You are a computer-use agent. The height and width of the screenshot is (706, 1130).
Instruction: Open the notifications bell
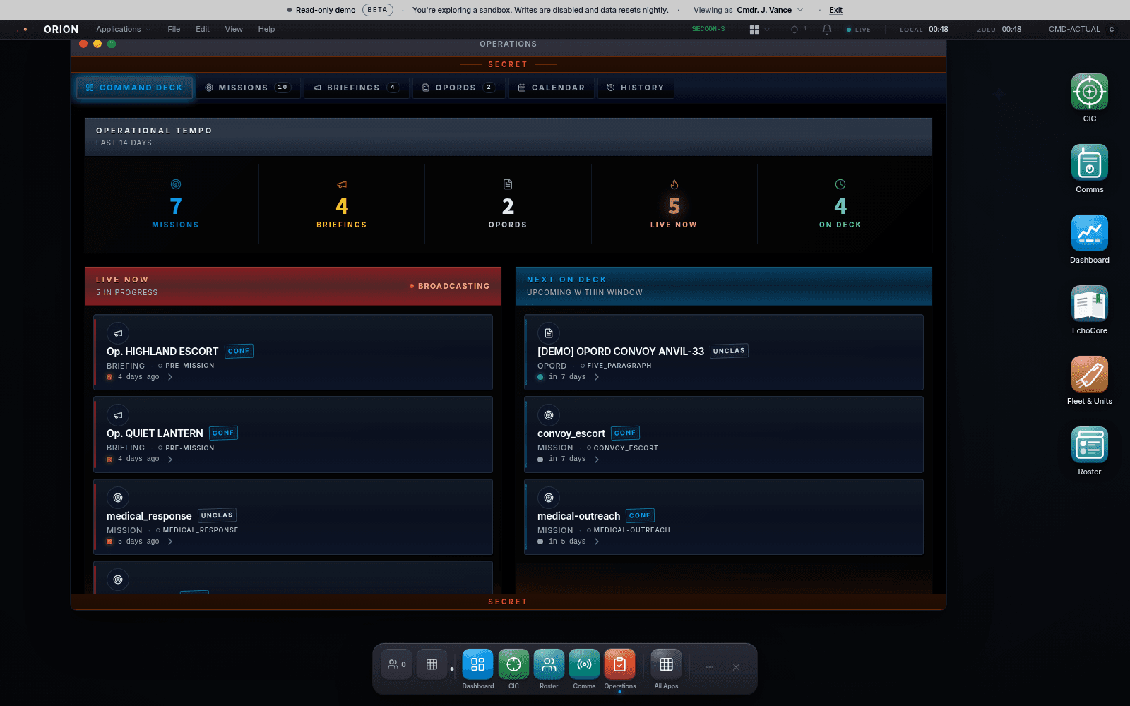pyautogui.click(x=827, y=30)
